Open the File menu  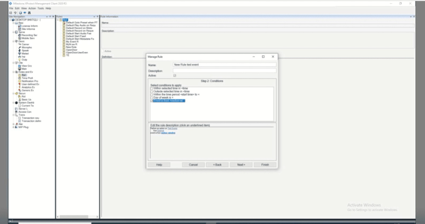click(11, 9)
